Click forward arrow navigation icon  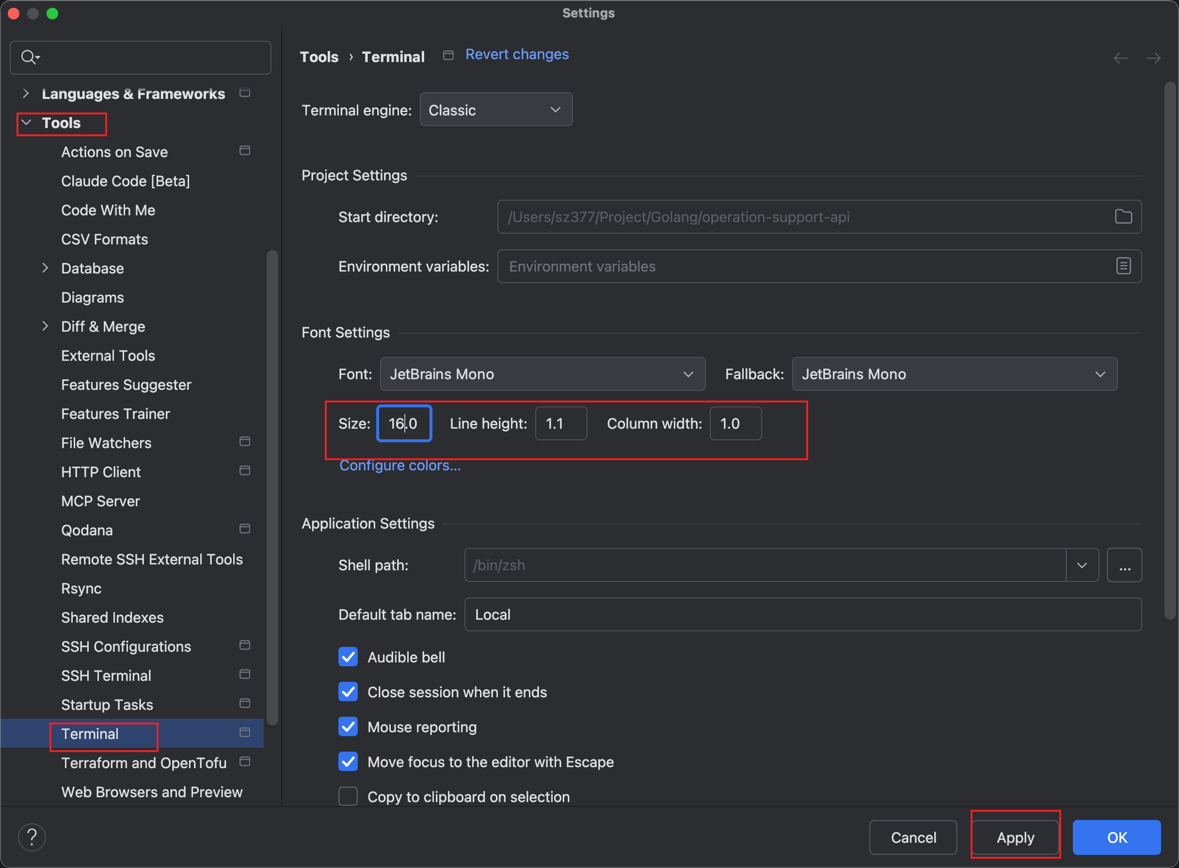(x=1153, y=58)
